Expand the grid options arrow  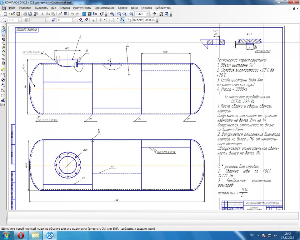(x=104, y=20)
